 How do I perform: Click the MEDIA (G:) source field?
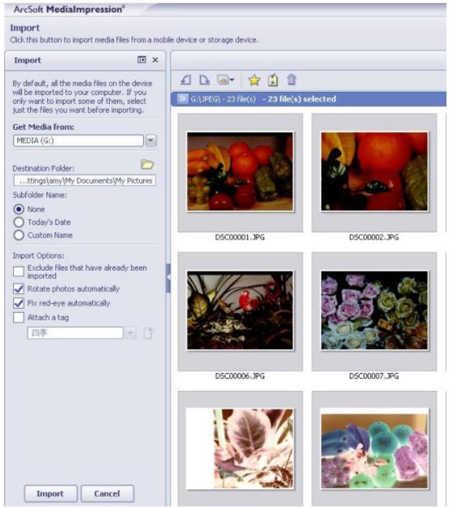pos(79,140)
